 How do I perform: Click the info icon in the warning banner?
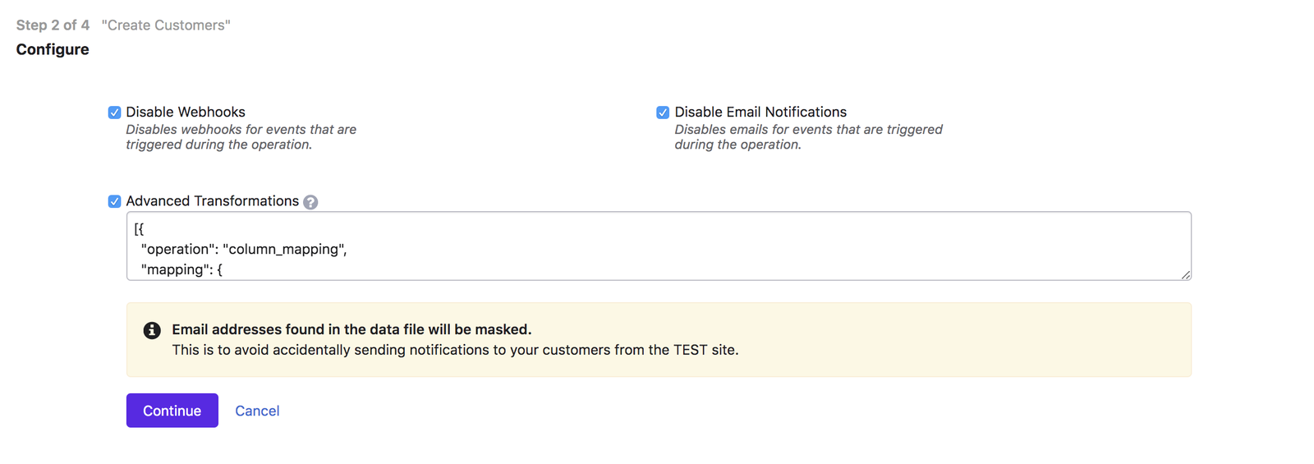click(x=152, y=330)
